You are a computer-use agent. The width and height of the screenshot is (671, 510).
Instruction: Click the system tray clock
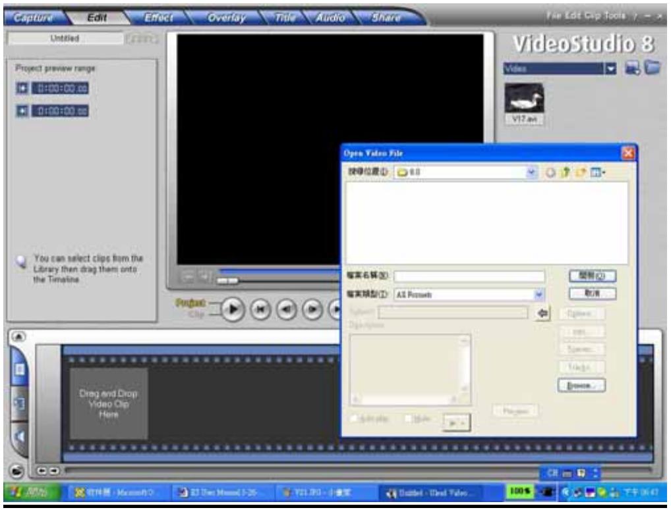click(x=641, y=492)
